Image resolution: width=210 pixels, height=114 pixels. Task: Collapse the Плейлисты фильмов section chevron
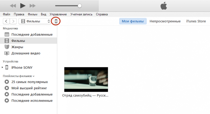pyautogui.click(x=34, y=76)
